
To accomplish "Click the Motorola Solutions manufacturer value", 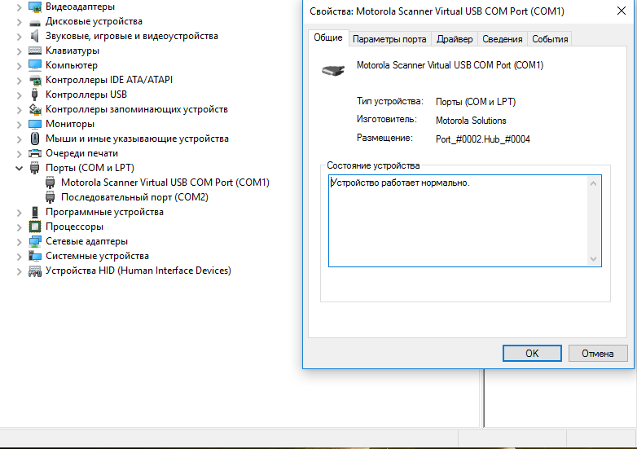I will [471, 121].
